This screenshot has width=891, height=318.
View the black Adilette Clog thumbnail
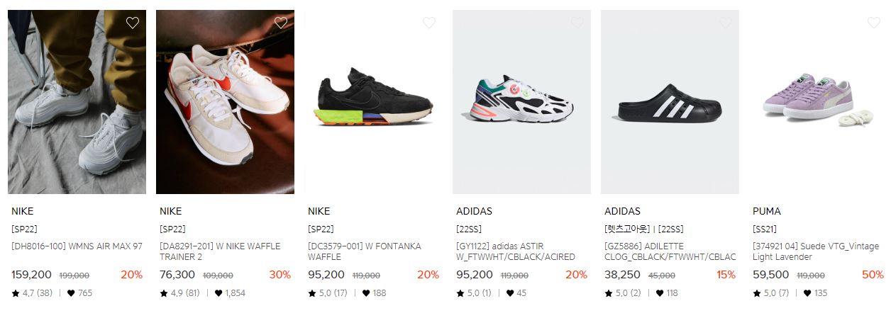[x=670, y=102]
